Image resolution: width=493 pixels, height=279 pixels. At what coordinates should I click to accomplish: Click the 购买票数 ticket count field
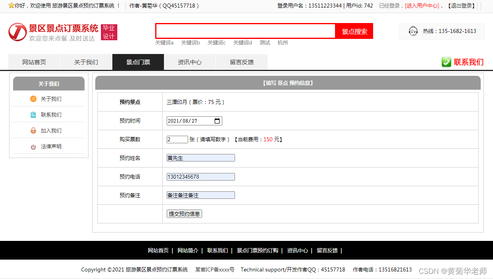click(177, 139)
